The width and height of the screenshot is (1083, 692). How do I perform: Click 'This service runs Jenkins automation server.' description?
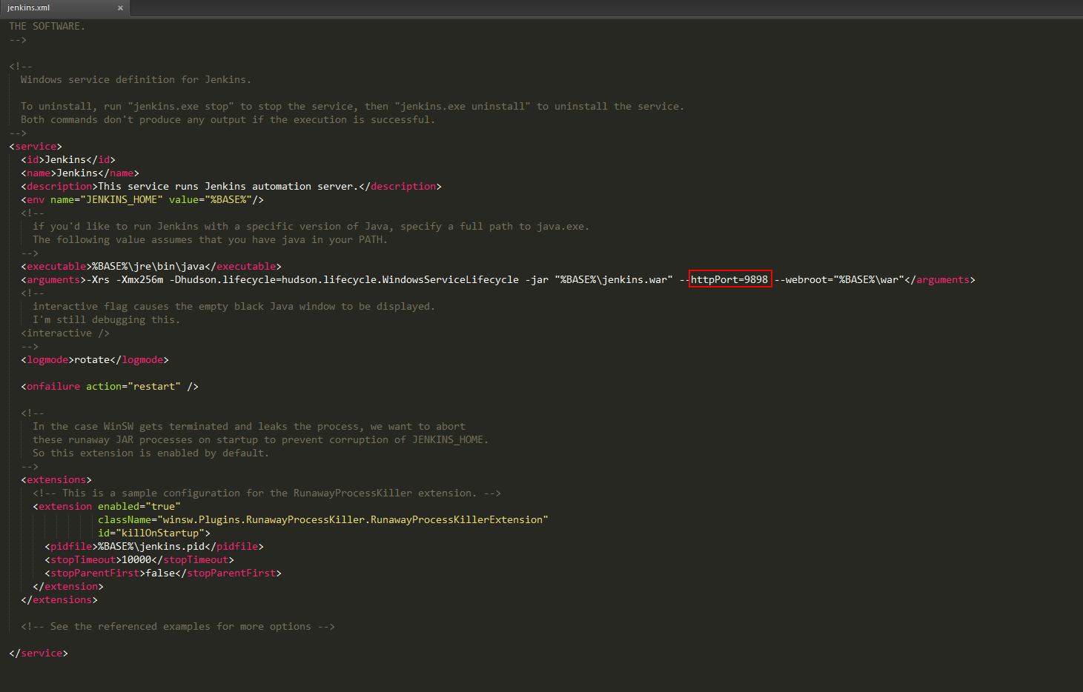click(228, 186)
